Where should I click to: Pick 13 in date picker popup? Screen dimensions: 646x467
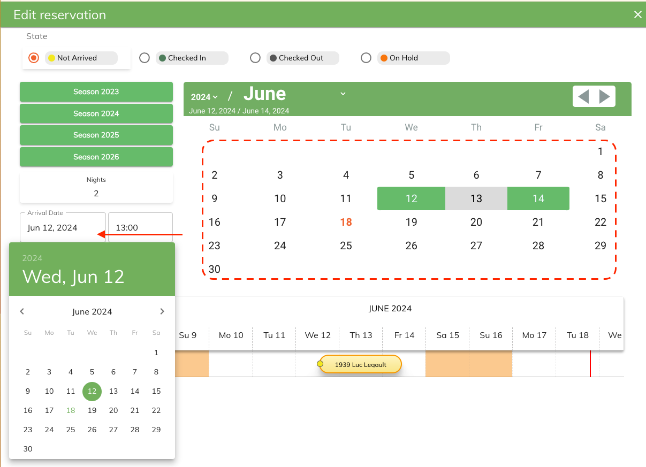pos(113,391)
